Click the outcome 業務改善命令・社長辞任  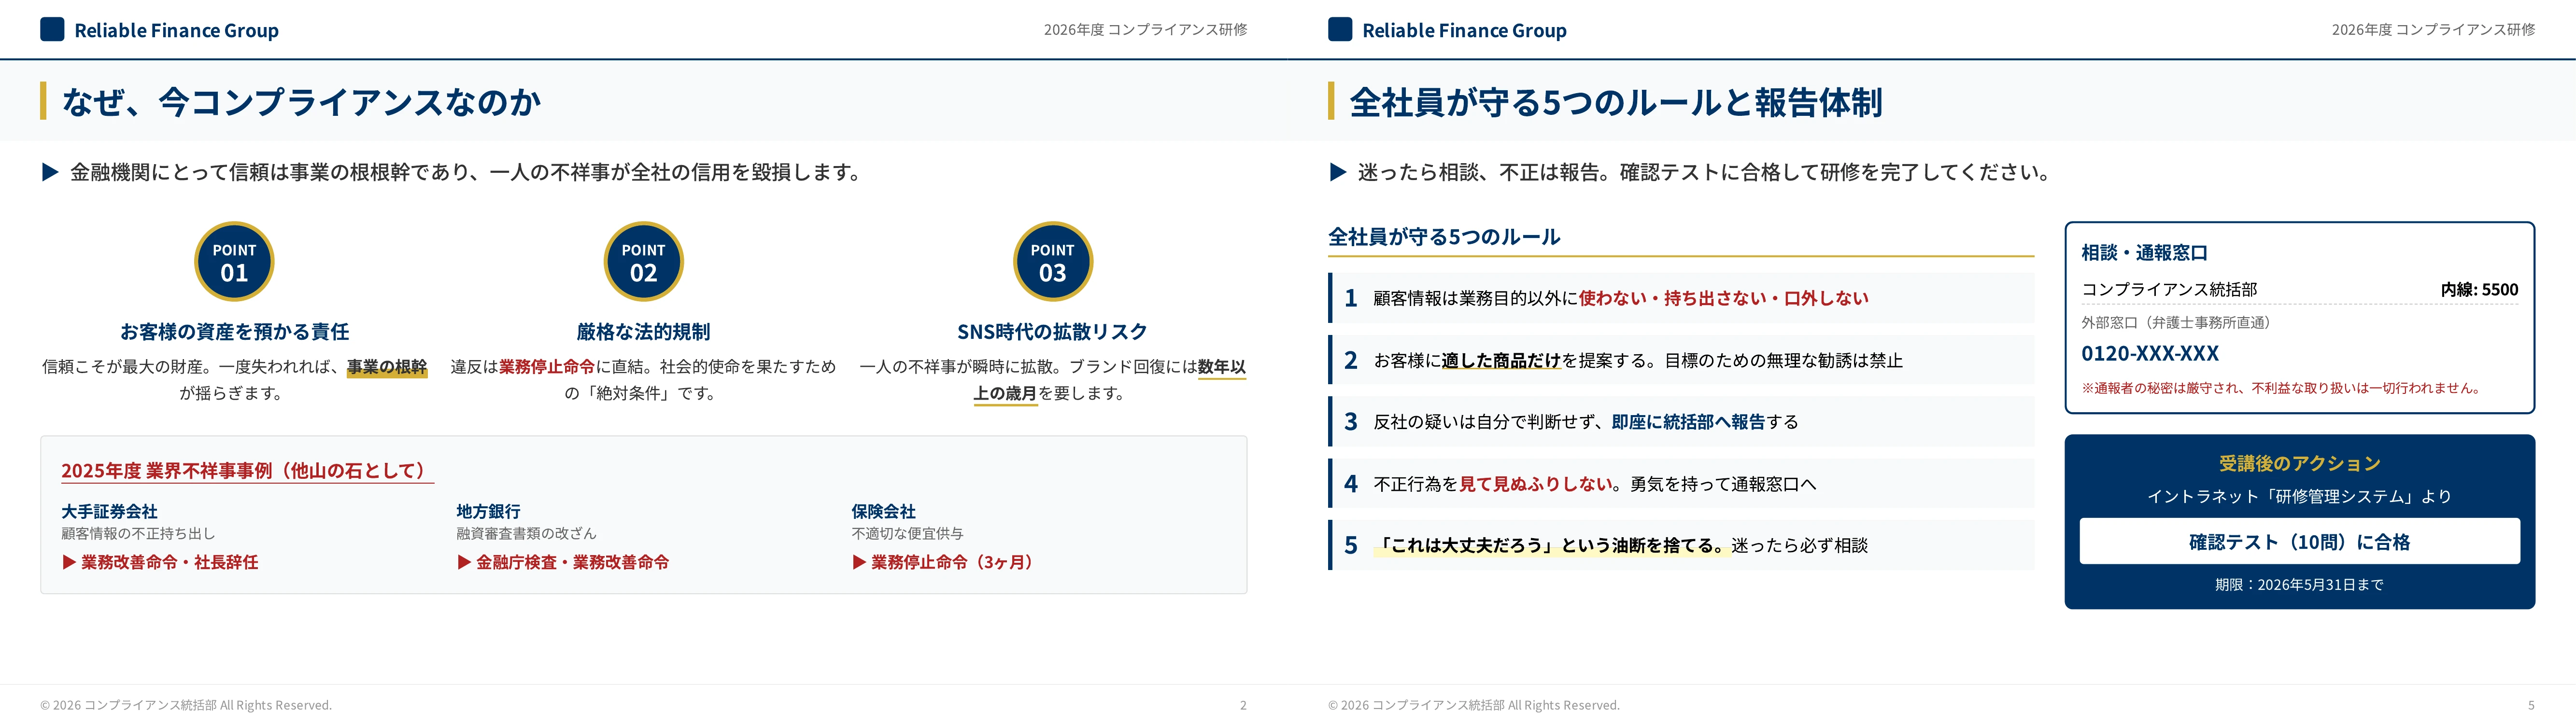pos(169,562)
